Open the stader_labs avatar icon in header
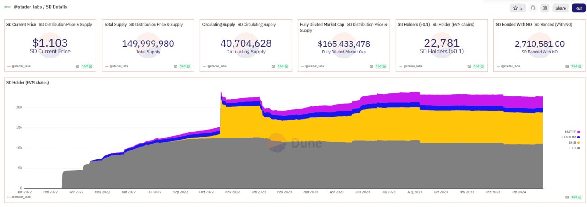Screen dimensions: 587x207 [x=7, y=8]
